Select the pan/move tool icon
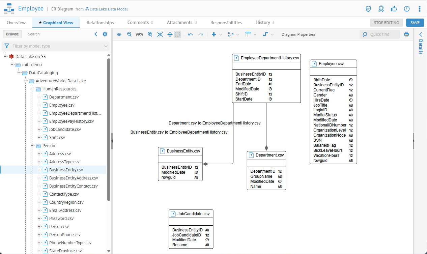 point(170,34)
